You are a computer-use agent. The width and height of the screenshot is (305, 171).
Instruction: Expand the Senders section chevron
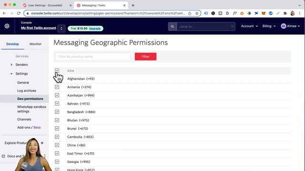[11, 65]
